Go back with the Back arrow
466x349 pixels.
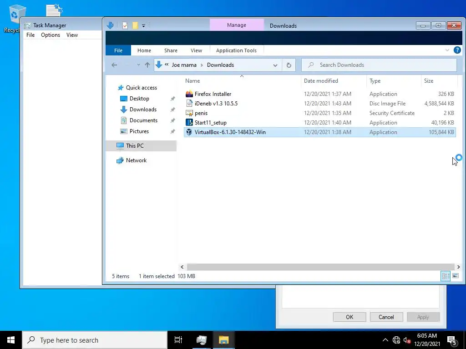tap(114, 65)
